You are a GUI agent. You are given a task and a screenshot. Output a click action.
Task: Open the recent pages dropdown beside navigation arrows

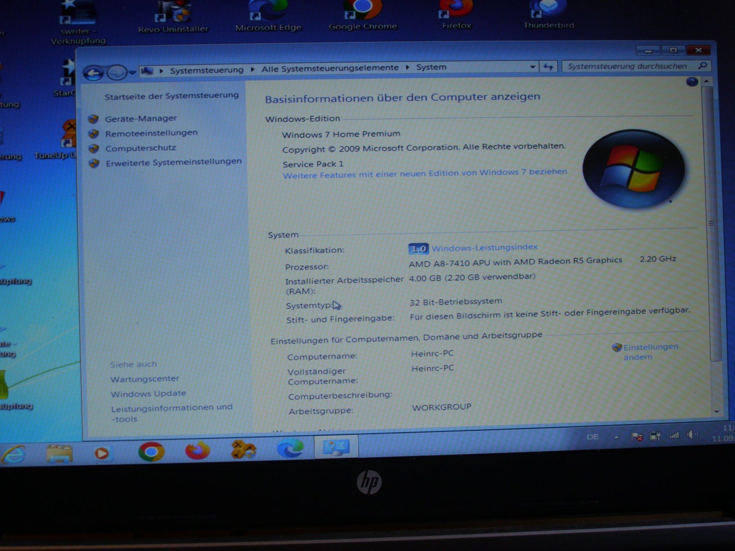[x=132, y=73]
